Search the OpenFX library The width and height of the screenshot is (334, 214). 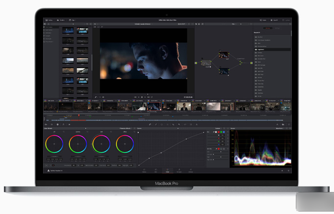(x=290, y=24)
